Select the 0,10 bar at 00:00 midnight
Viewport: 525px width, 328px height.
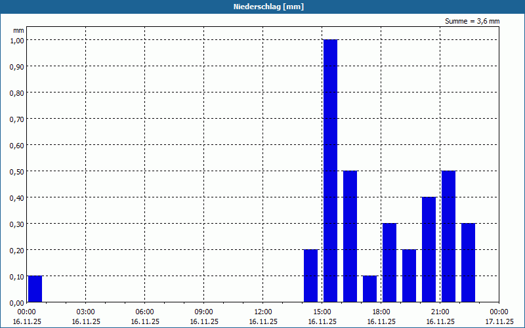tap(35, 289)
